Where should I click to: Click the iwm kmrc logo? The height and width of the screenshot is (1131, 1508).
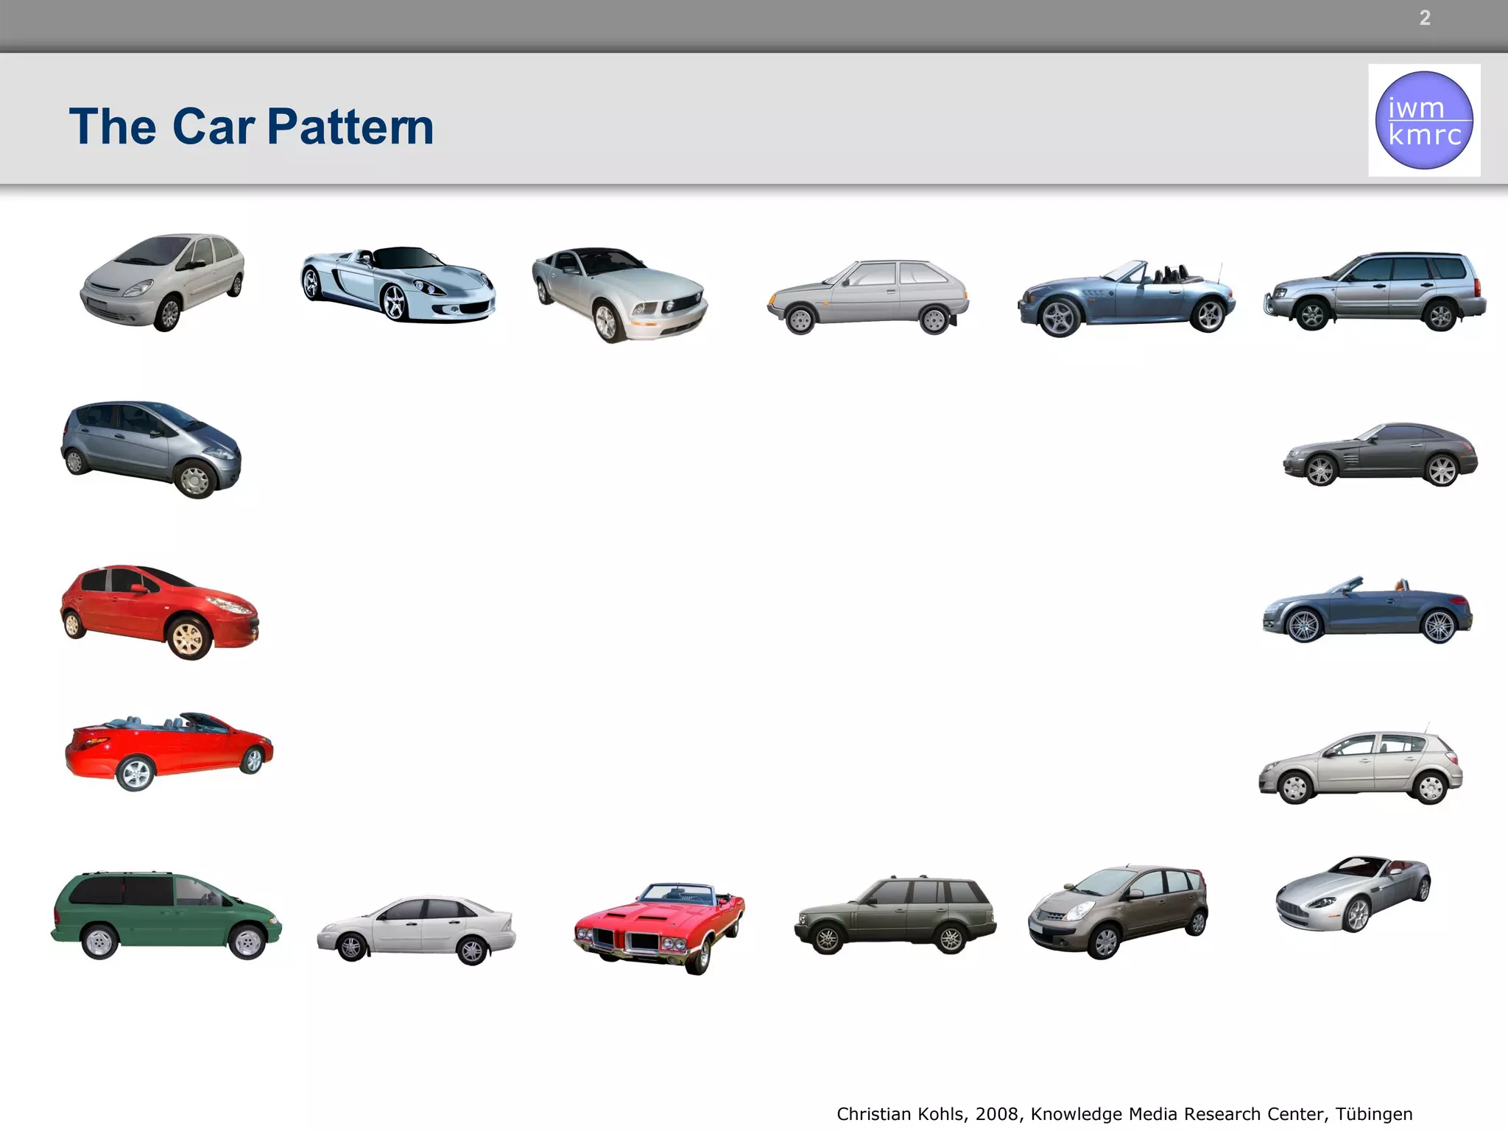click(x=1424, y=120)
